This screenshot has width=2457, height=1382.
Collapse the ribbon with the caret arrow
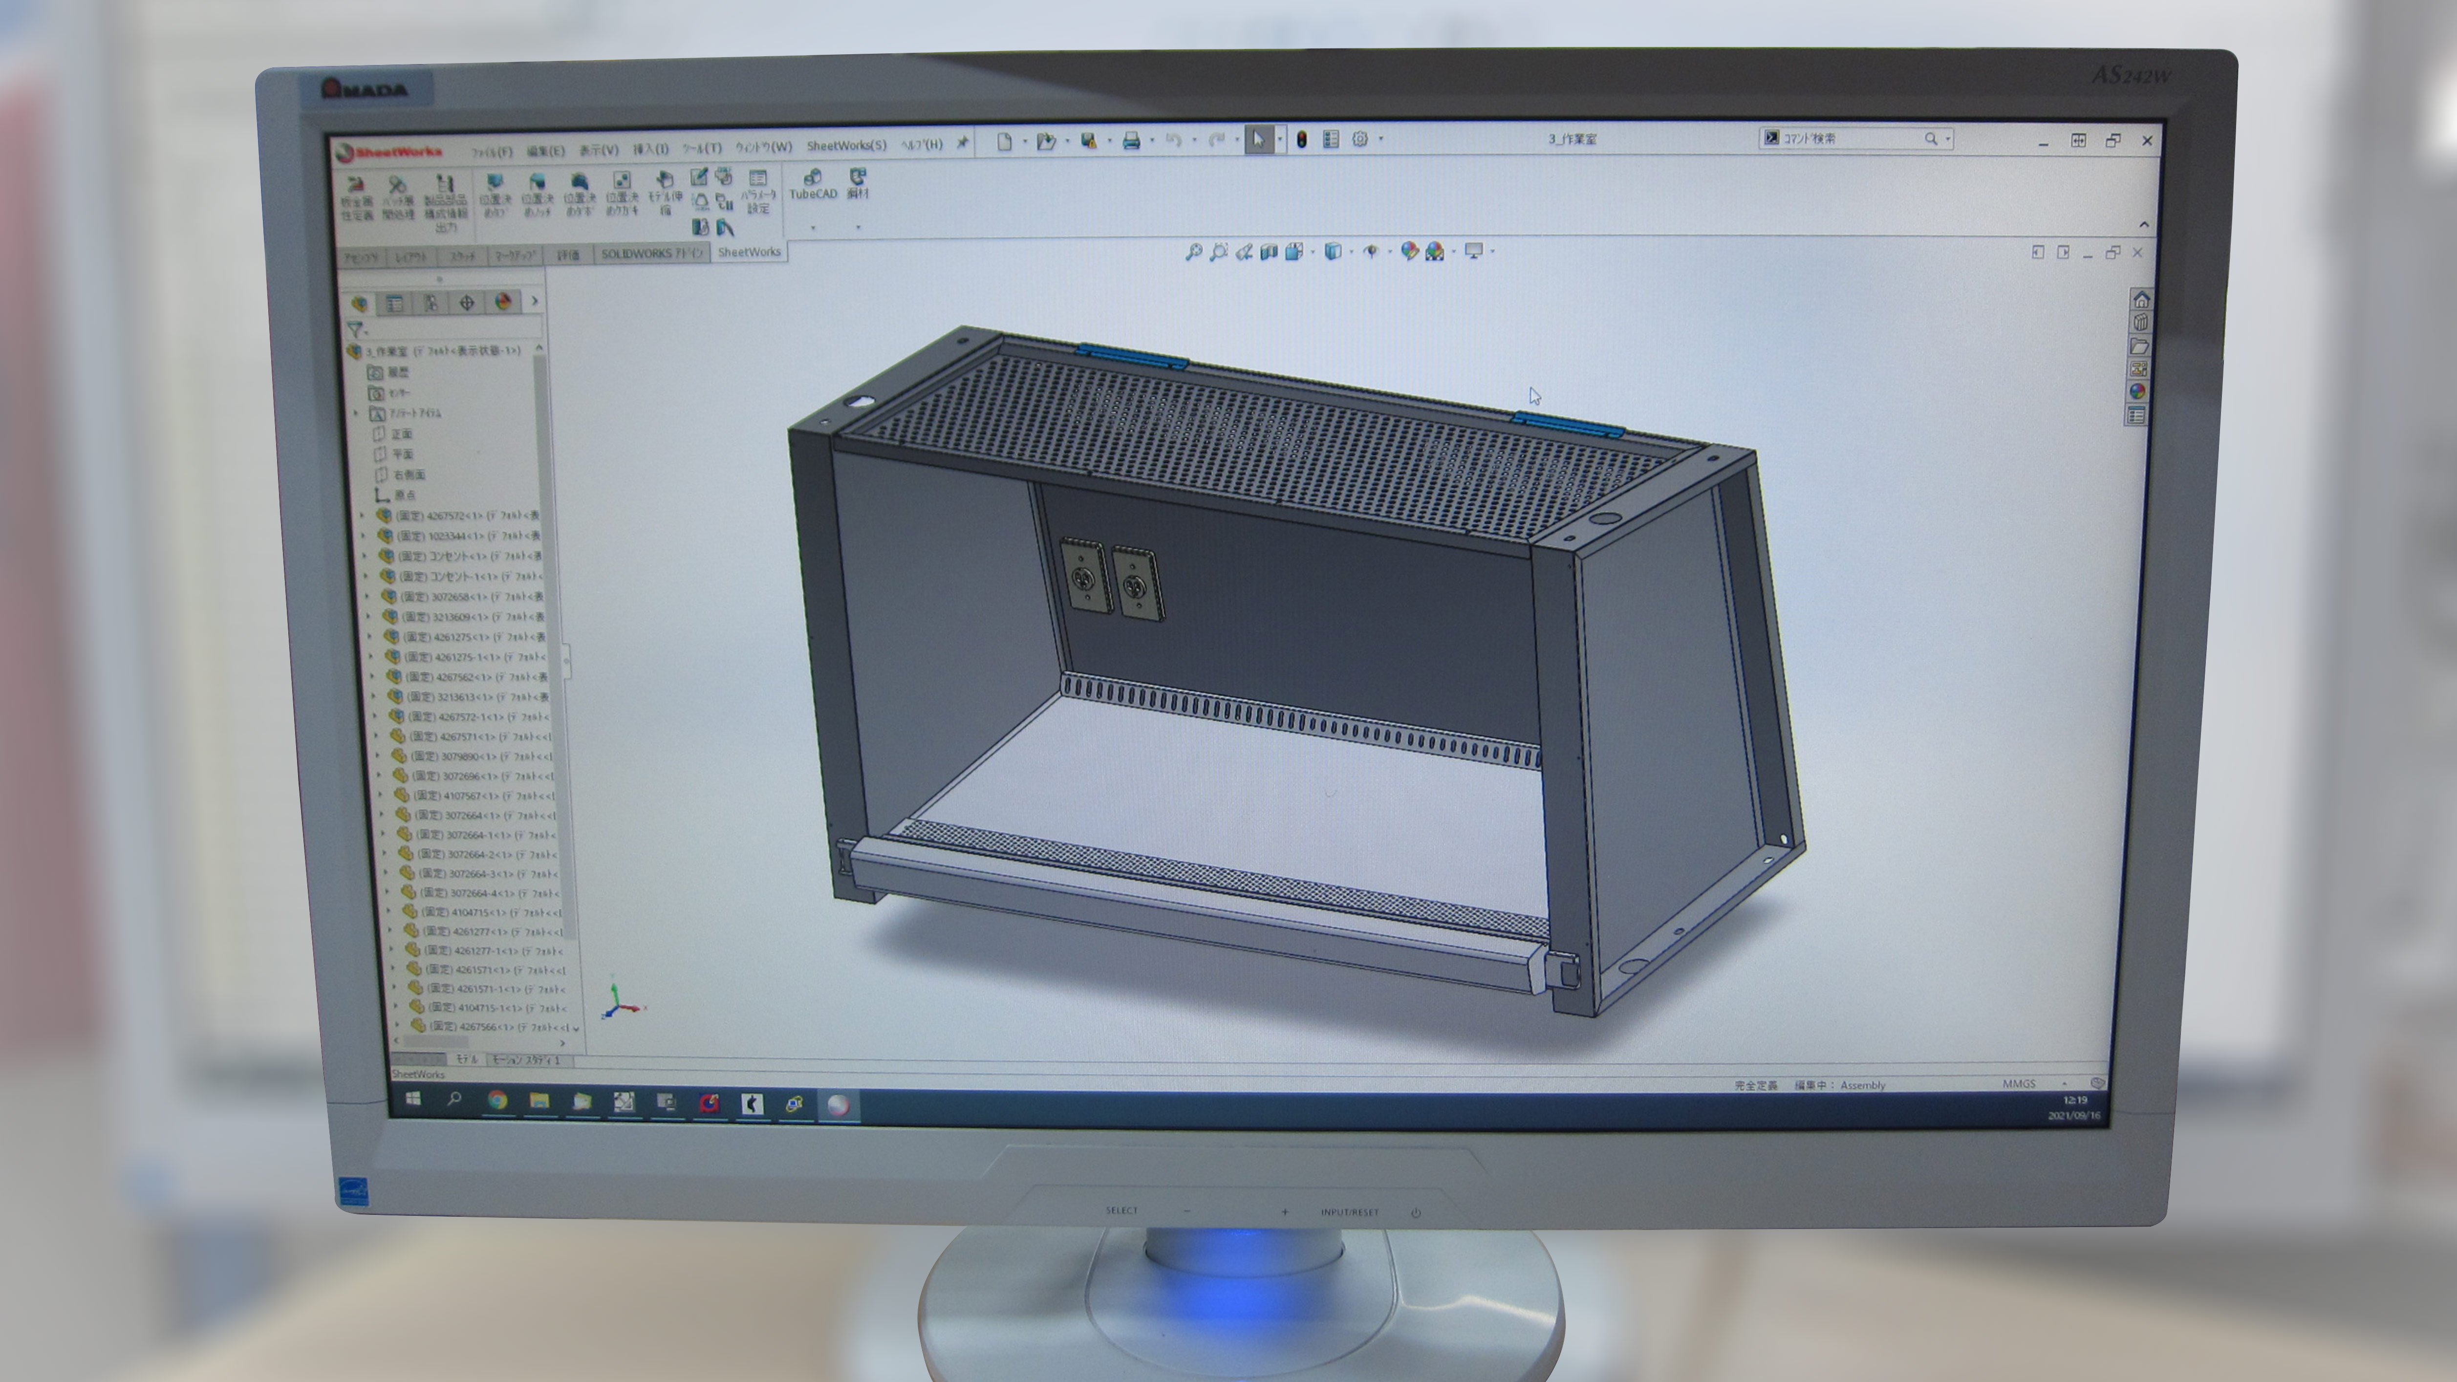tap(2144, 225)
